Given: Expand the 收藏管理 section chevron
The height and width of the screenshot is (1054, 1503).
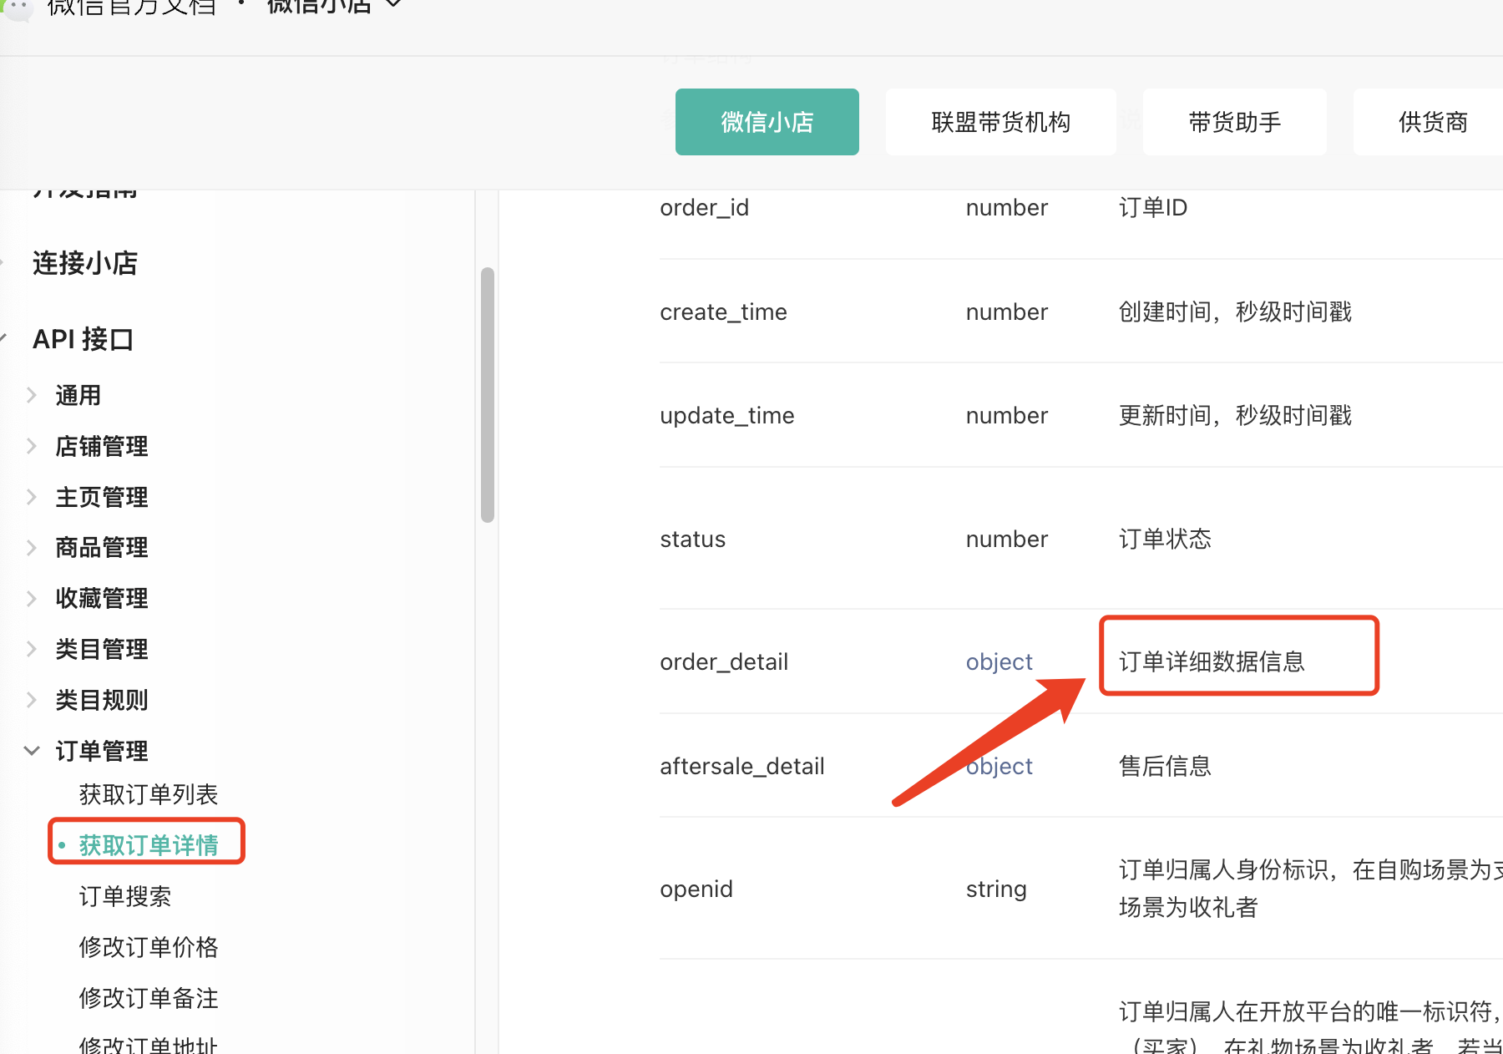Looking at the screenshot, I should tap(32, 598).
